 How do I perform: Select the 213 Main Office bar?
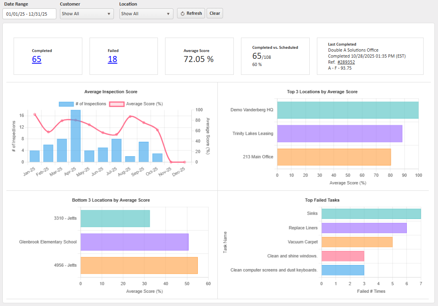pyautogui.click(x=334, y=157)
